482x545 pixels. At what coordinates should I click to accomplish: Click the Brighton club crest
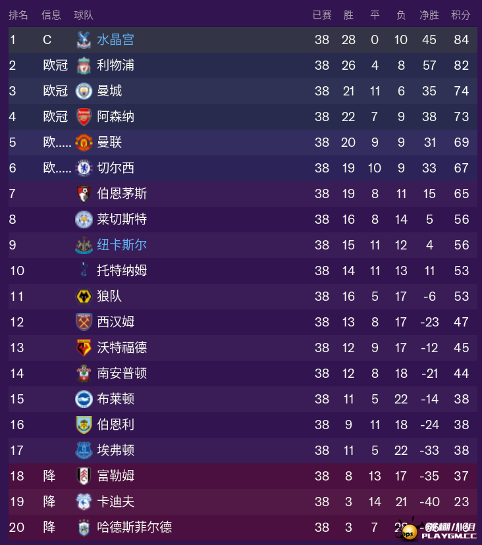click(84, 399)
